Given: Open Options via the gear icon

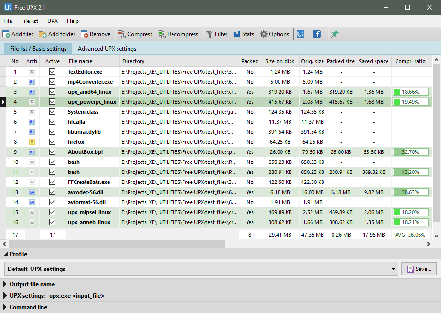Looking at the screenshot, I should pyautogui.click(x=264, y=34).
